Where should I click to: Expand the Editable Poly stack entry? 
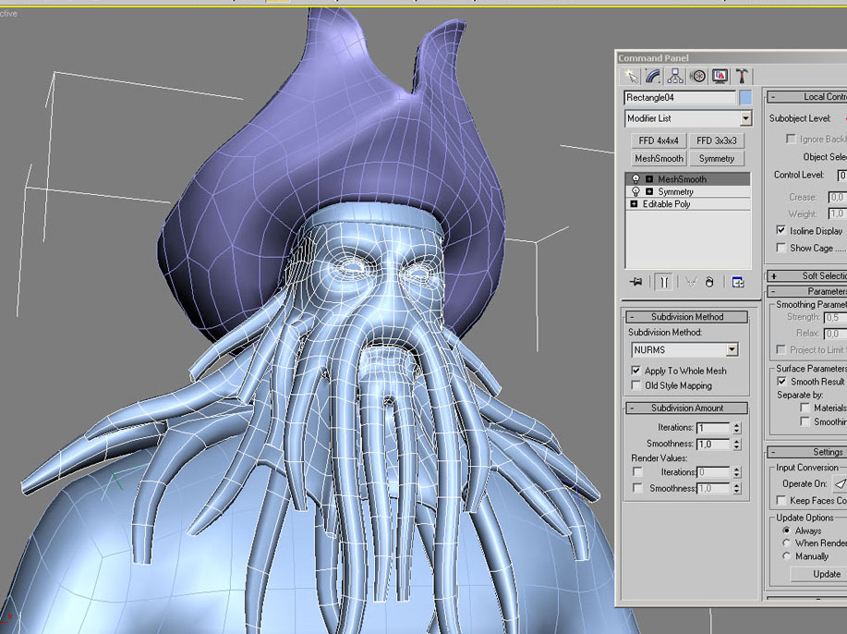pos(634,203)
